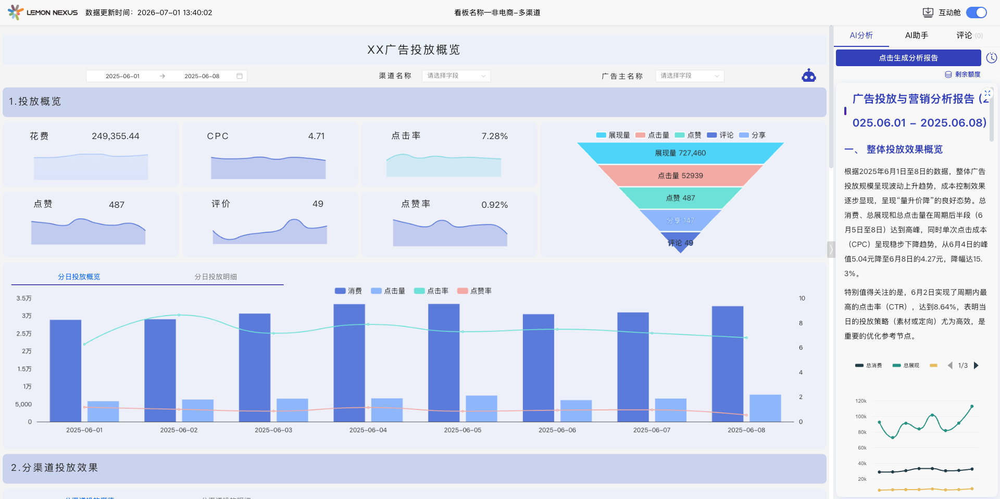Click funnel segment 展现量 727,460
Image resolution: width=1000 pixels, height=499 pixels.
[680, 153]
